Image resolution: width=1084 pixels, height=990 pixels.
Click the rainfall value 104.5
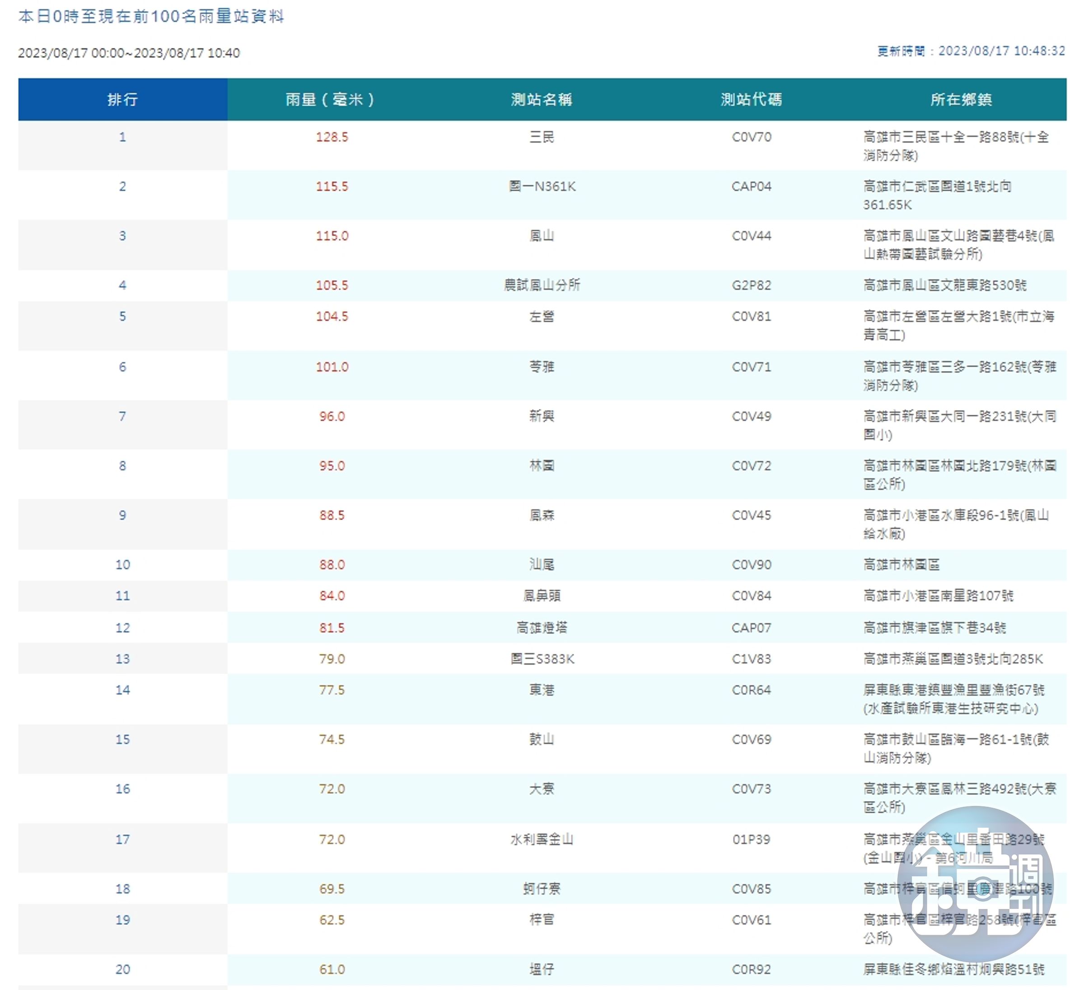point(332,316)
